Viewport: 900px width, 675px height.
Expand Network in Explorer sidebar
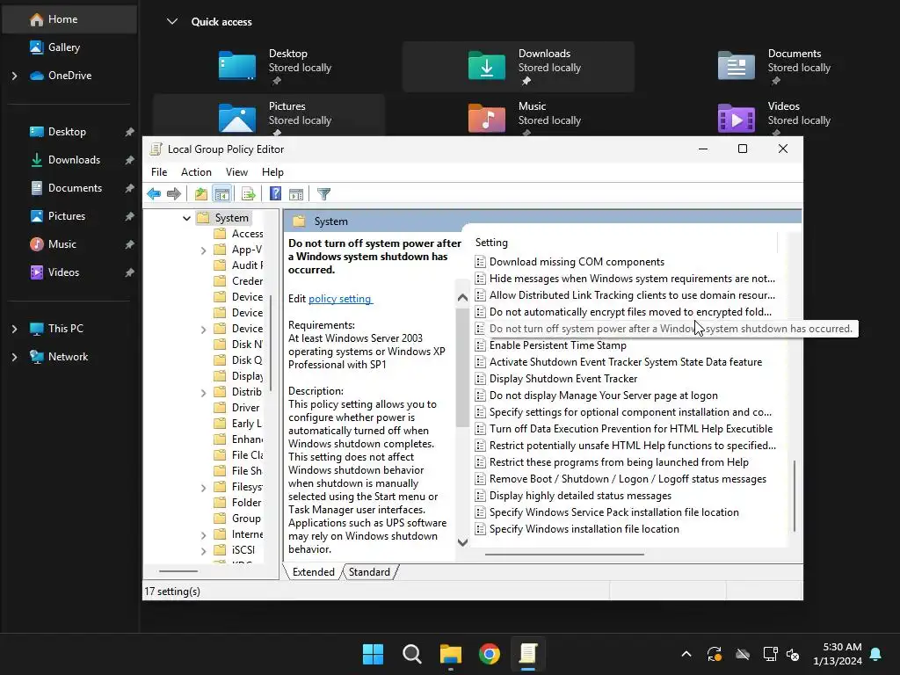coord(14,357)
